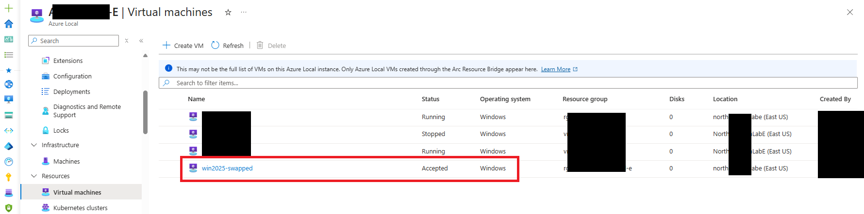The width and height of the screenshot is (864, 214).
Task: Select Kubernetes clusters in sidebar
Action: 80,208
